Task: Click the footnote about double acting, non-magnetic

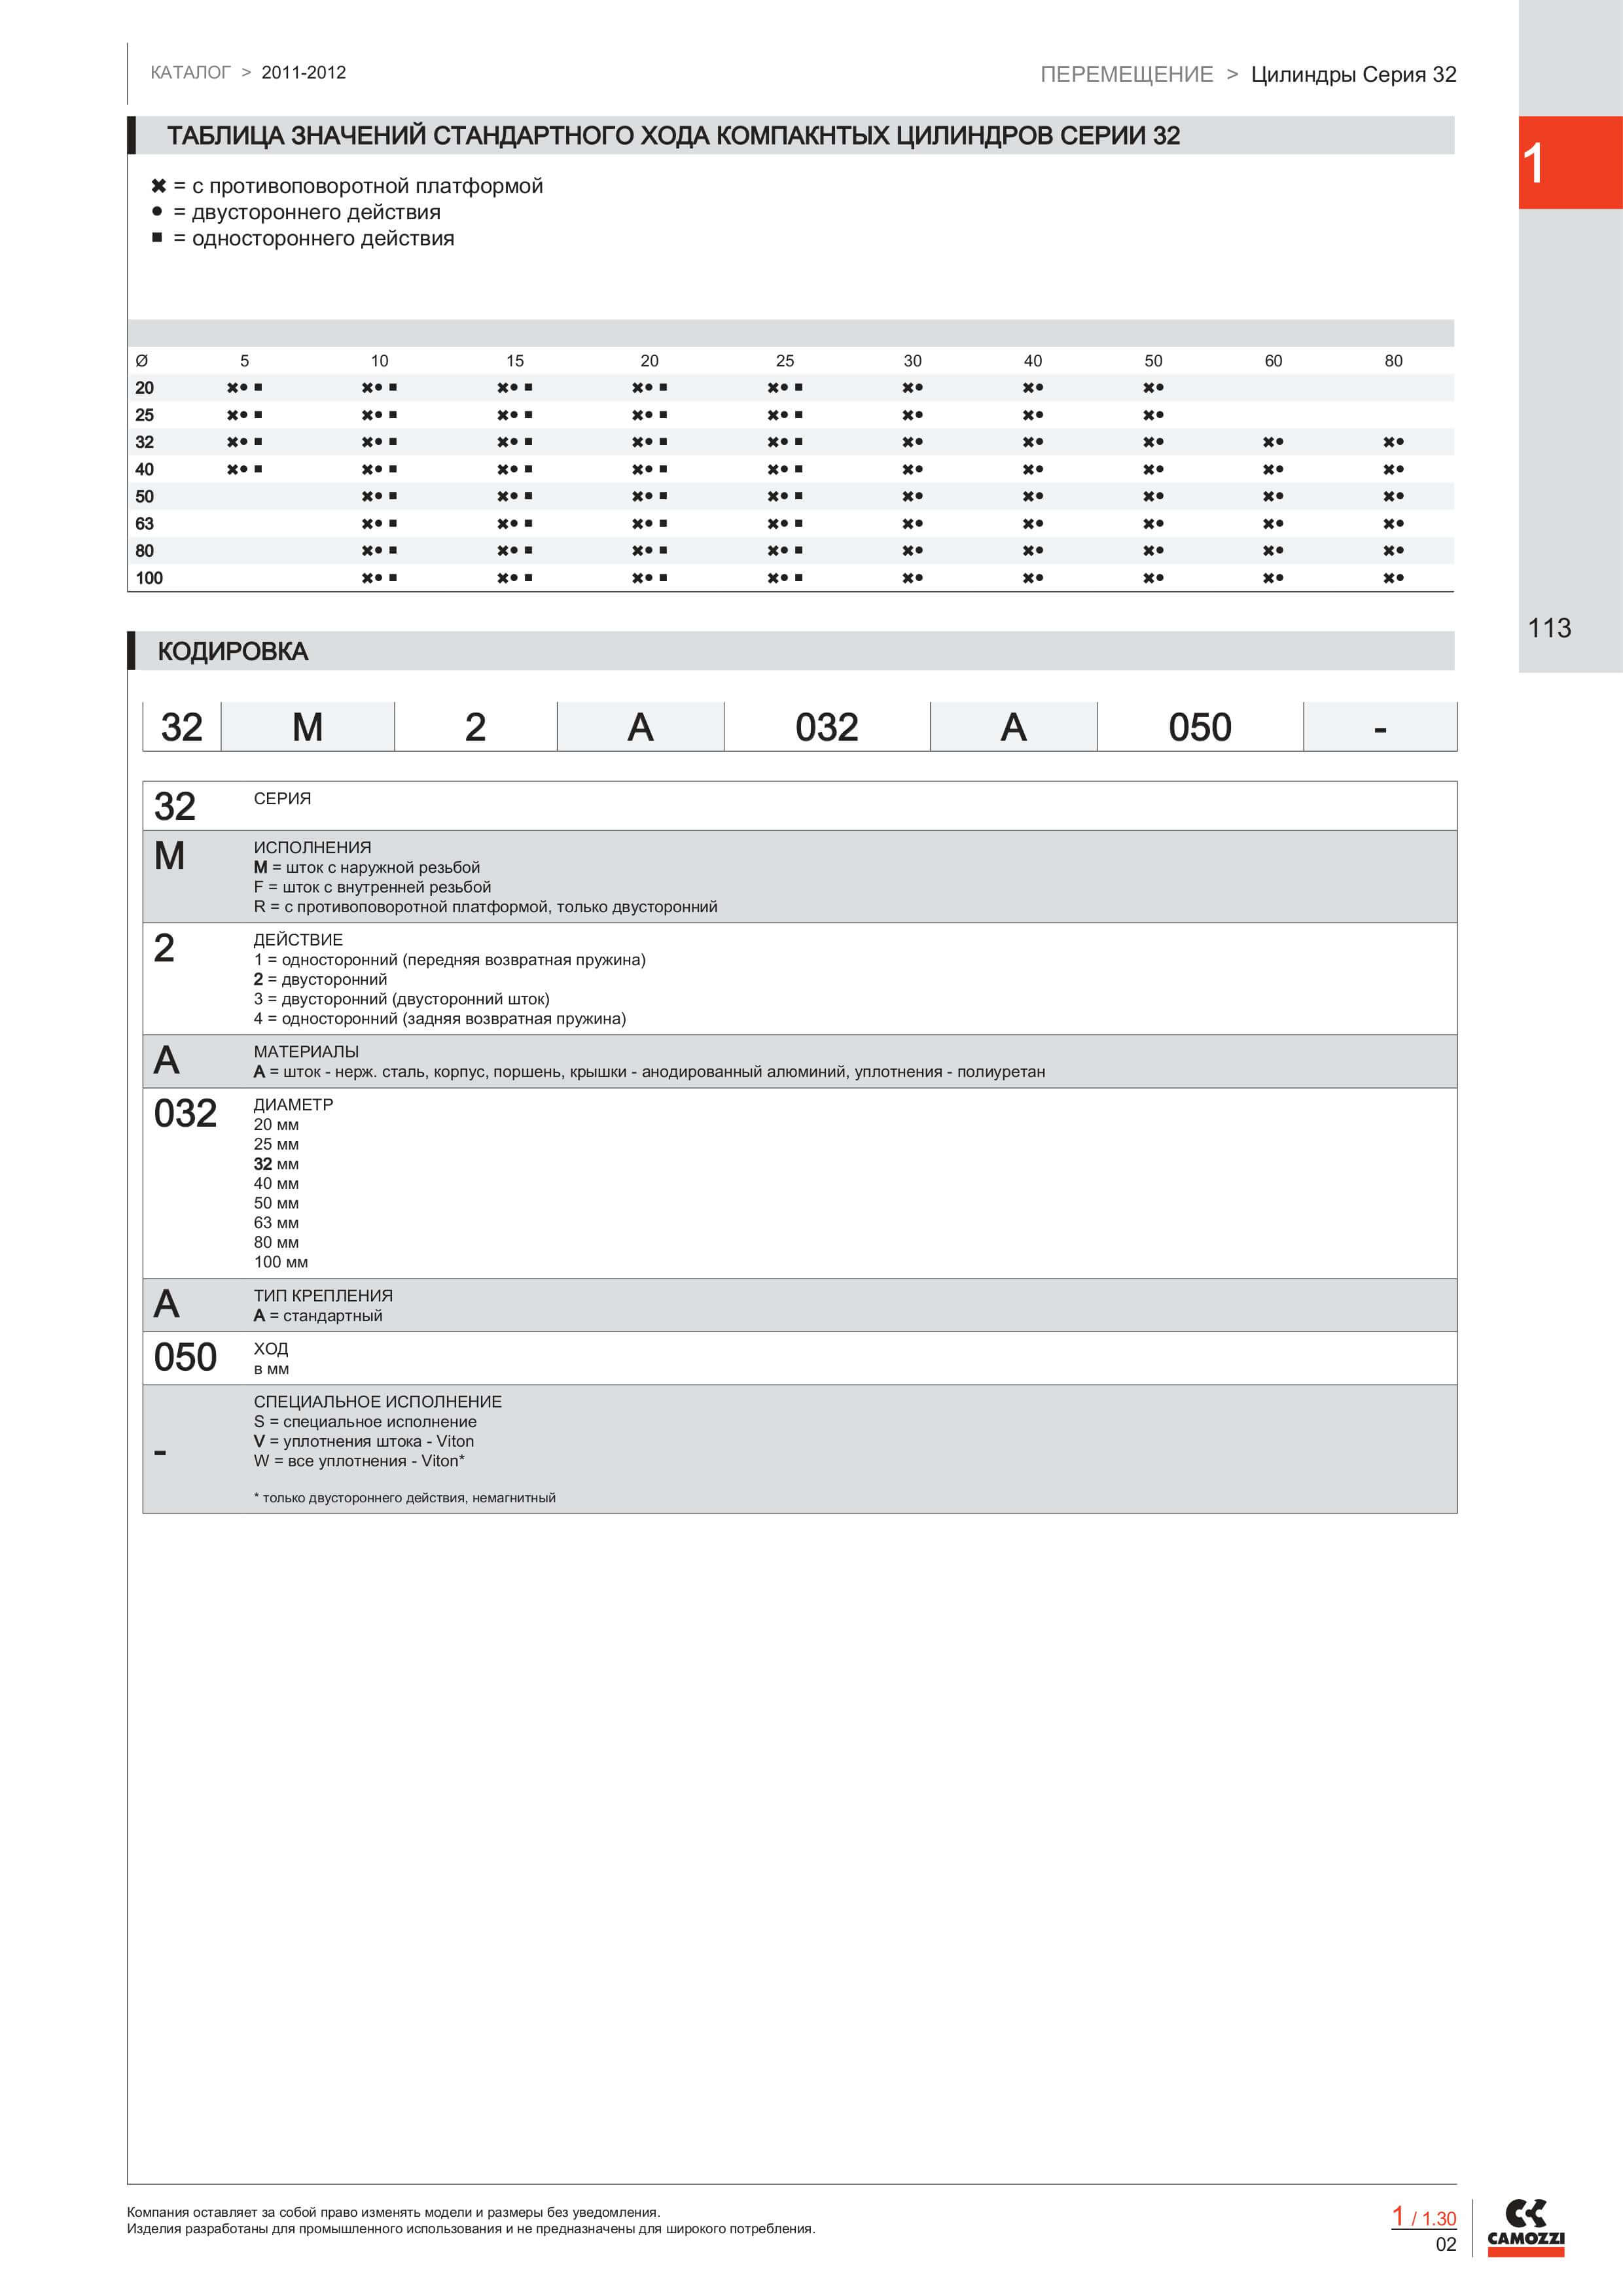Action: coord(405,1498)
